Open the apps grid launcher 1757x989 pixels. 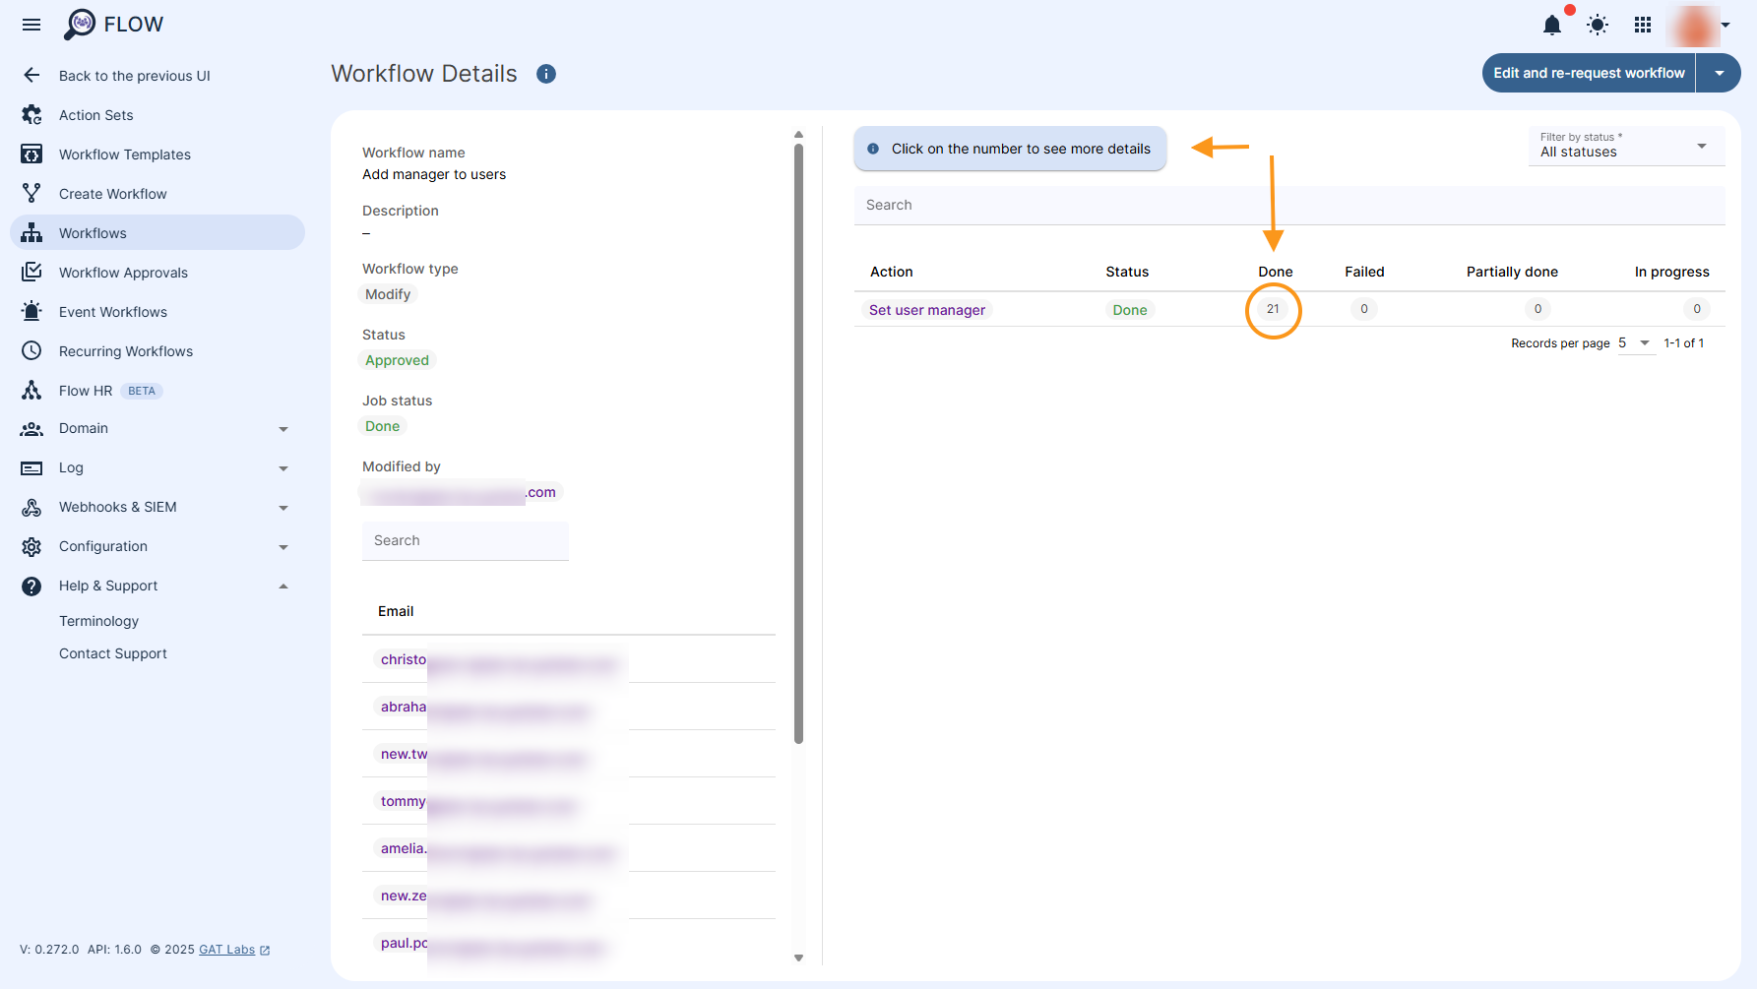1642,26
